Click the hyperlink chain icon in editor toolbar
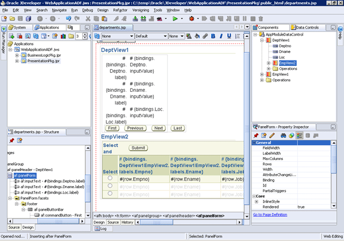The width and height of the screenshot is (344, 241). tap(205, 36)
